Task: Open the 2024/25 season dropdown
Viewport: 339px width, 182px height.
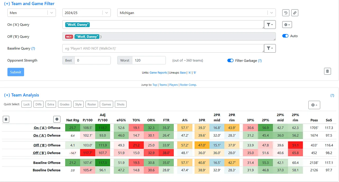Action: coord(106,13)
